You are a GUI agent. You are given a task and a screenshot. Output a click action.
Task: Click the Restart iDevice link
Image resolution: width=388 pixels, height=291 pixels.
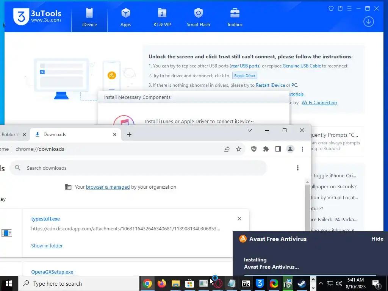tap(270, 85)
